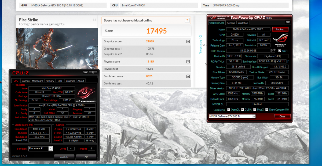Viewport: 322px width, 166px height.
Task: Click the CPU name in the 3DMark header
Action: (134, 5)
